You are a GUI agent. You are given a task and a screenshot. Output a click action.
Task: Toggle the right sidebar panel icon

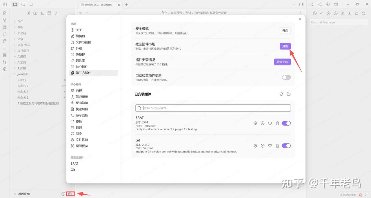click(301, 4)
